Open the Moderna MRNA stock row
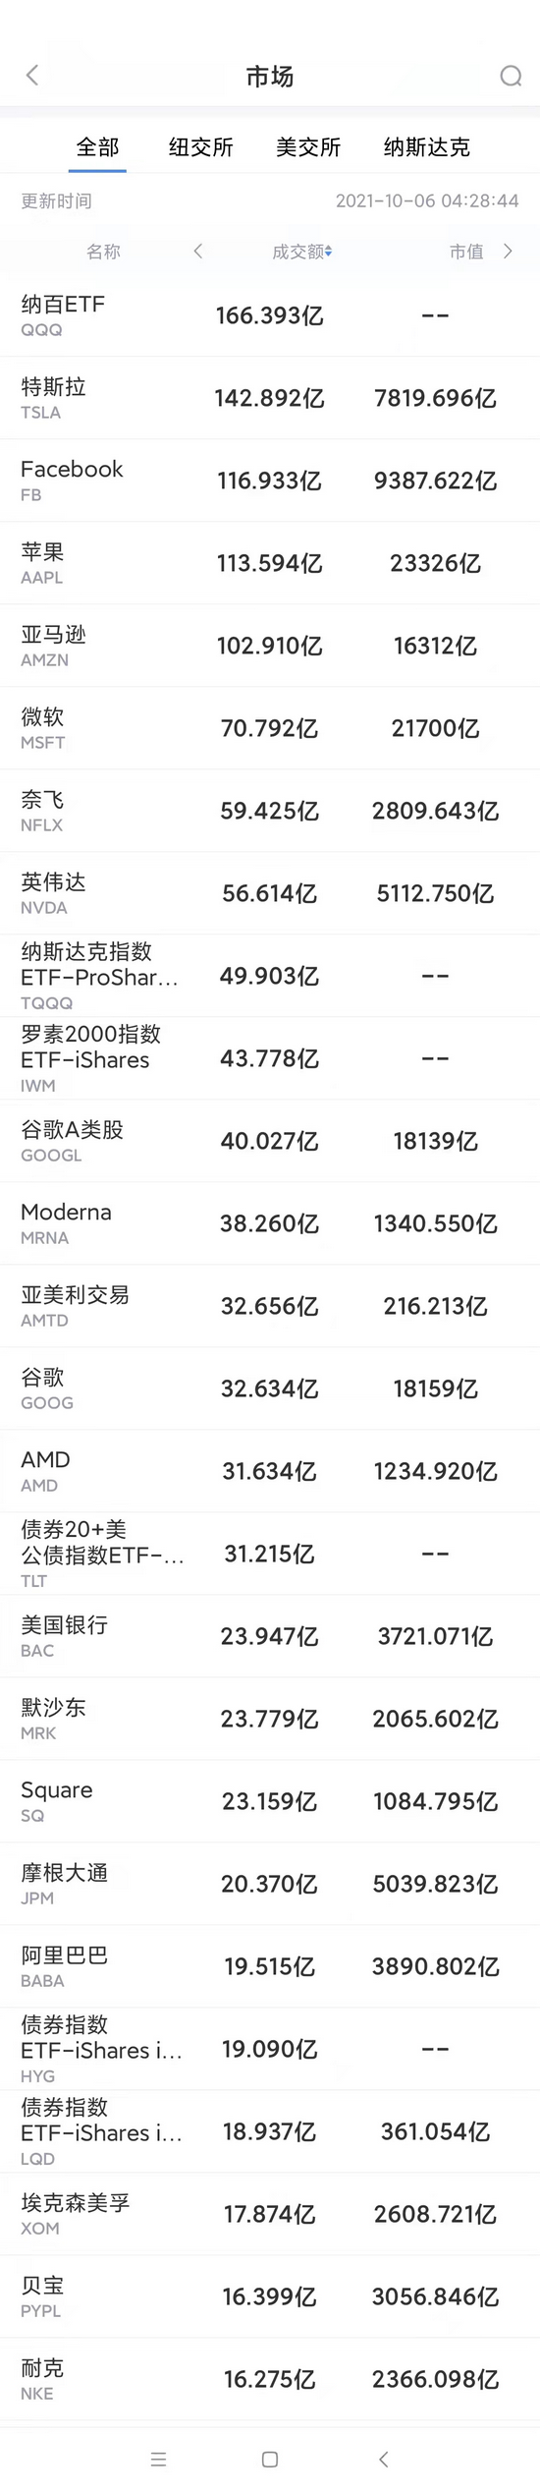Viewport: 540px width, 2492px height. point(270,1223)
